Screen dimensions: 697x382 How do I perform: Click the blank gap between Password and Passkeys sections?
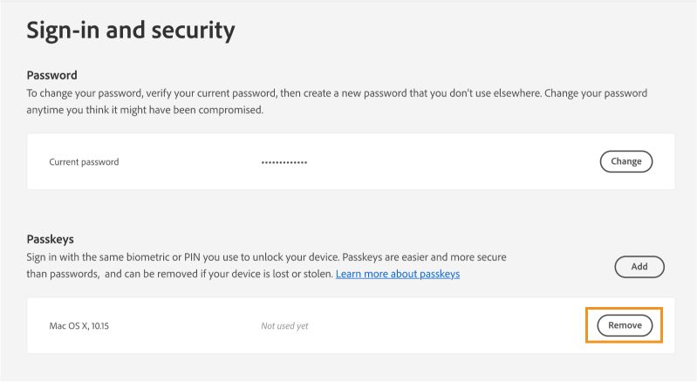tap(349, 211)
